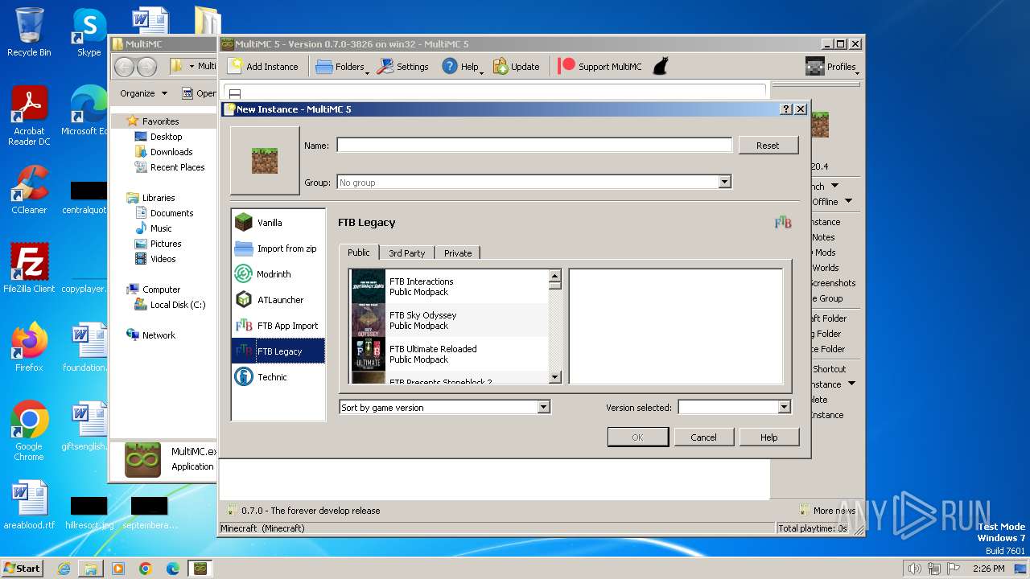Open the Sort by game version dropdown
The image size is (1030, 579).
pos(444,408)
